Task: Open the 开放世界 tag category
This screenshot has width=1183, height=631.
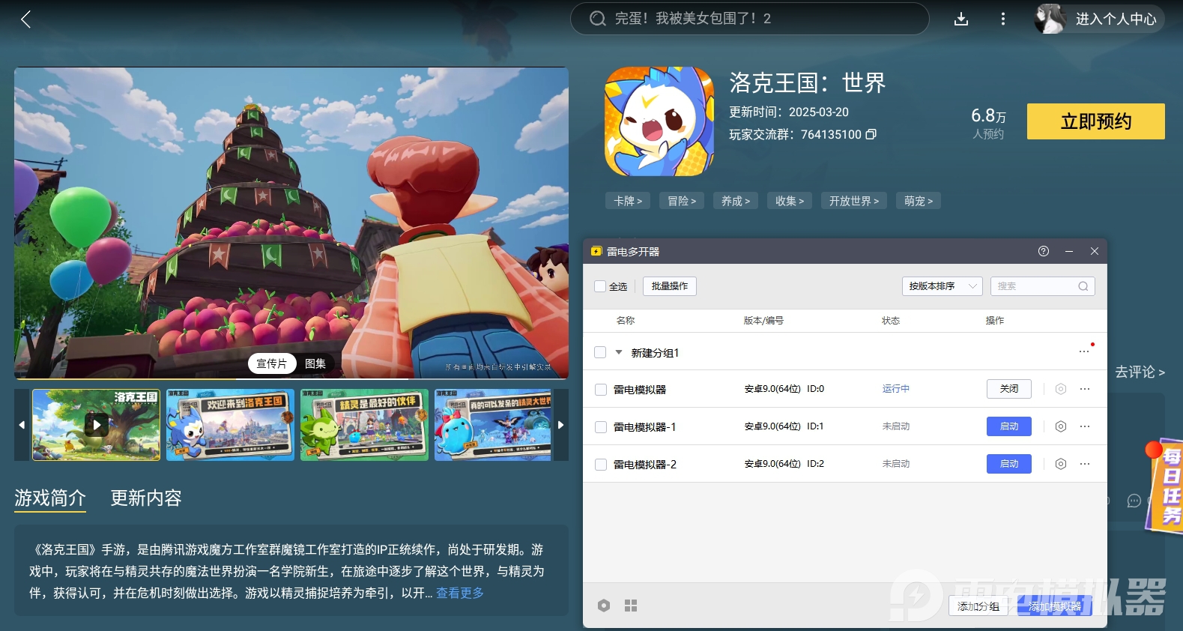Action: [854, 201]
